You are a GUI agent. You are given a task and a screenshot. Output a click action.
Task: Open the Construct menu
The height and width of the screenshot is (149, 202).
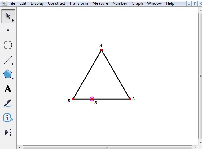tap(56, 3)
